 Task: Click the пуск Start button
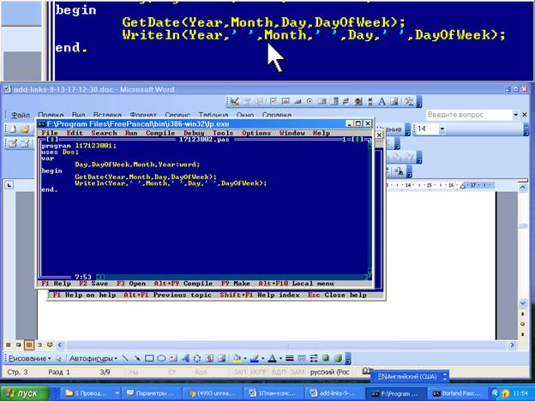point(25,393)
